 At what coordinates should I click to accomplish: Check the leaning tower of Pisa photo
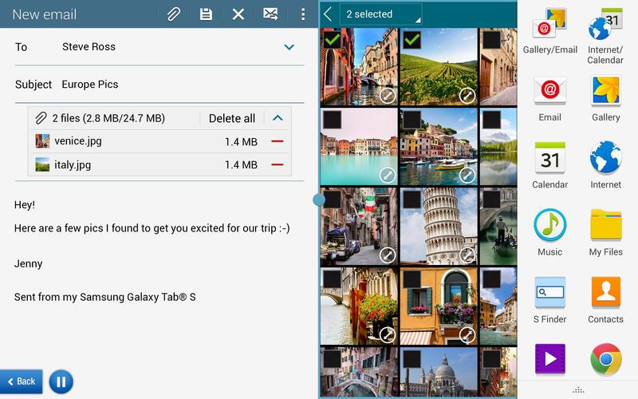pyautogui.click(x=412, y=199)
